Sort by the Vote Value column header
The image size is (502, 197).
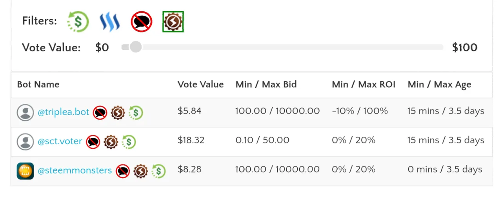tap(200, 85)
